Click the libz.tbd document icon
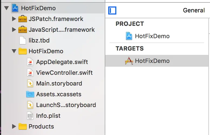This screenshot has height=135, width=210. pos(23,41)
